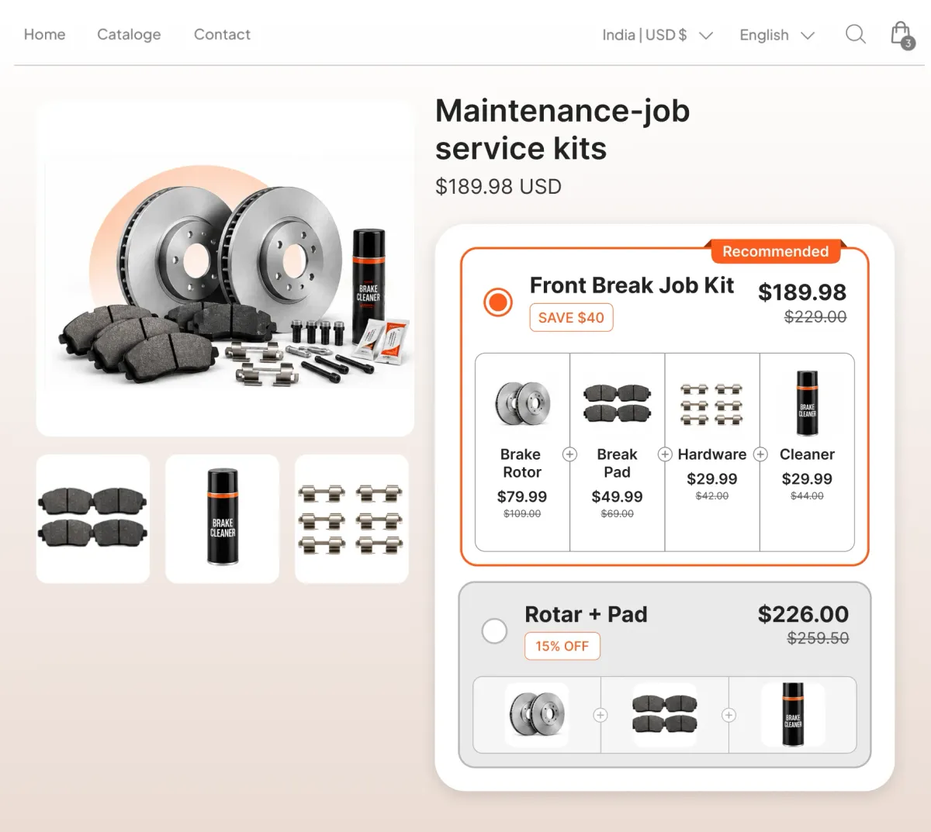The image size is (931, 832).
Task: Click strikethrough price $44.00
Action: [807, 495]
